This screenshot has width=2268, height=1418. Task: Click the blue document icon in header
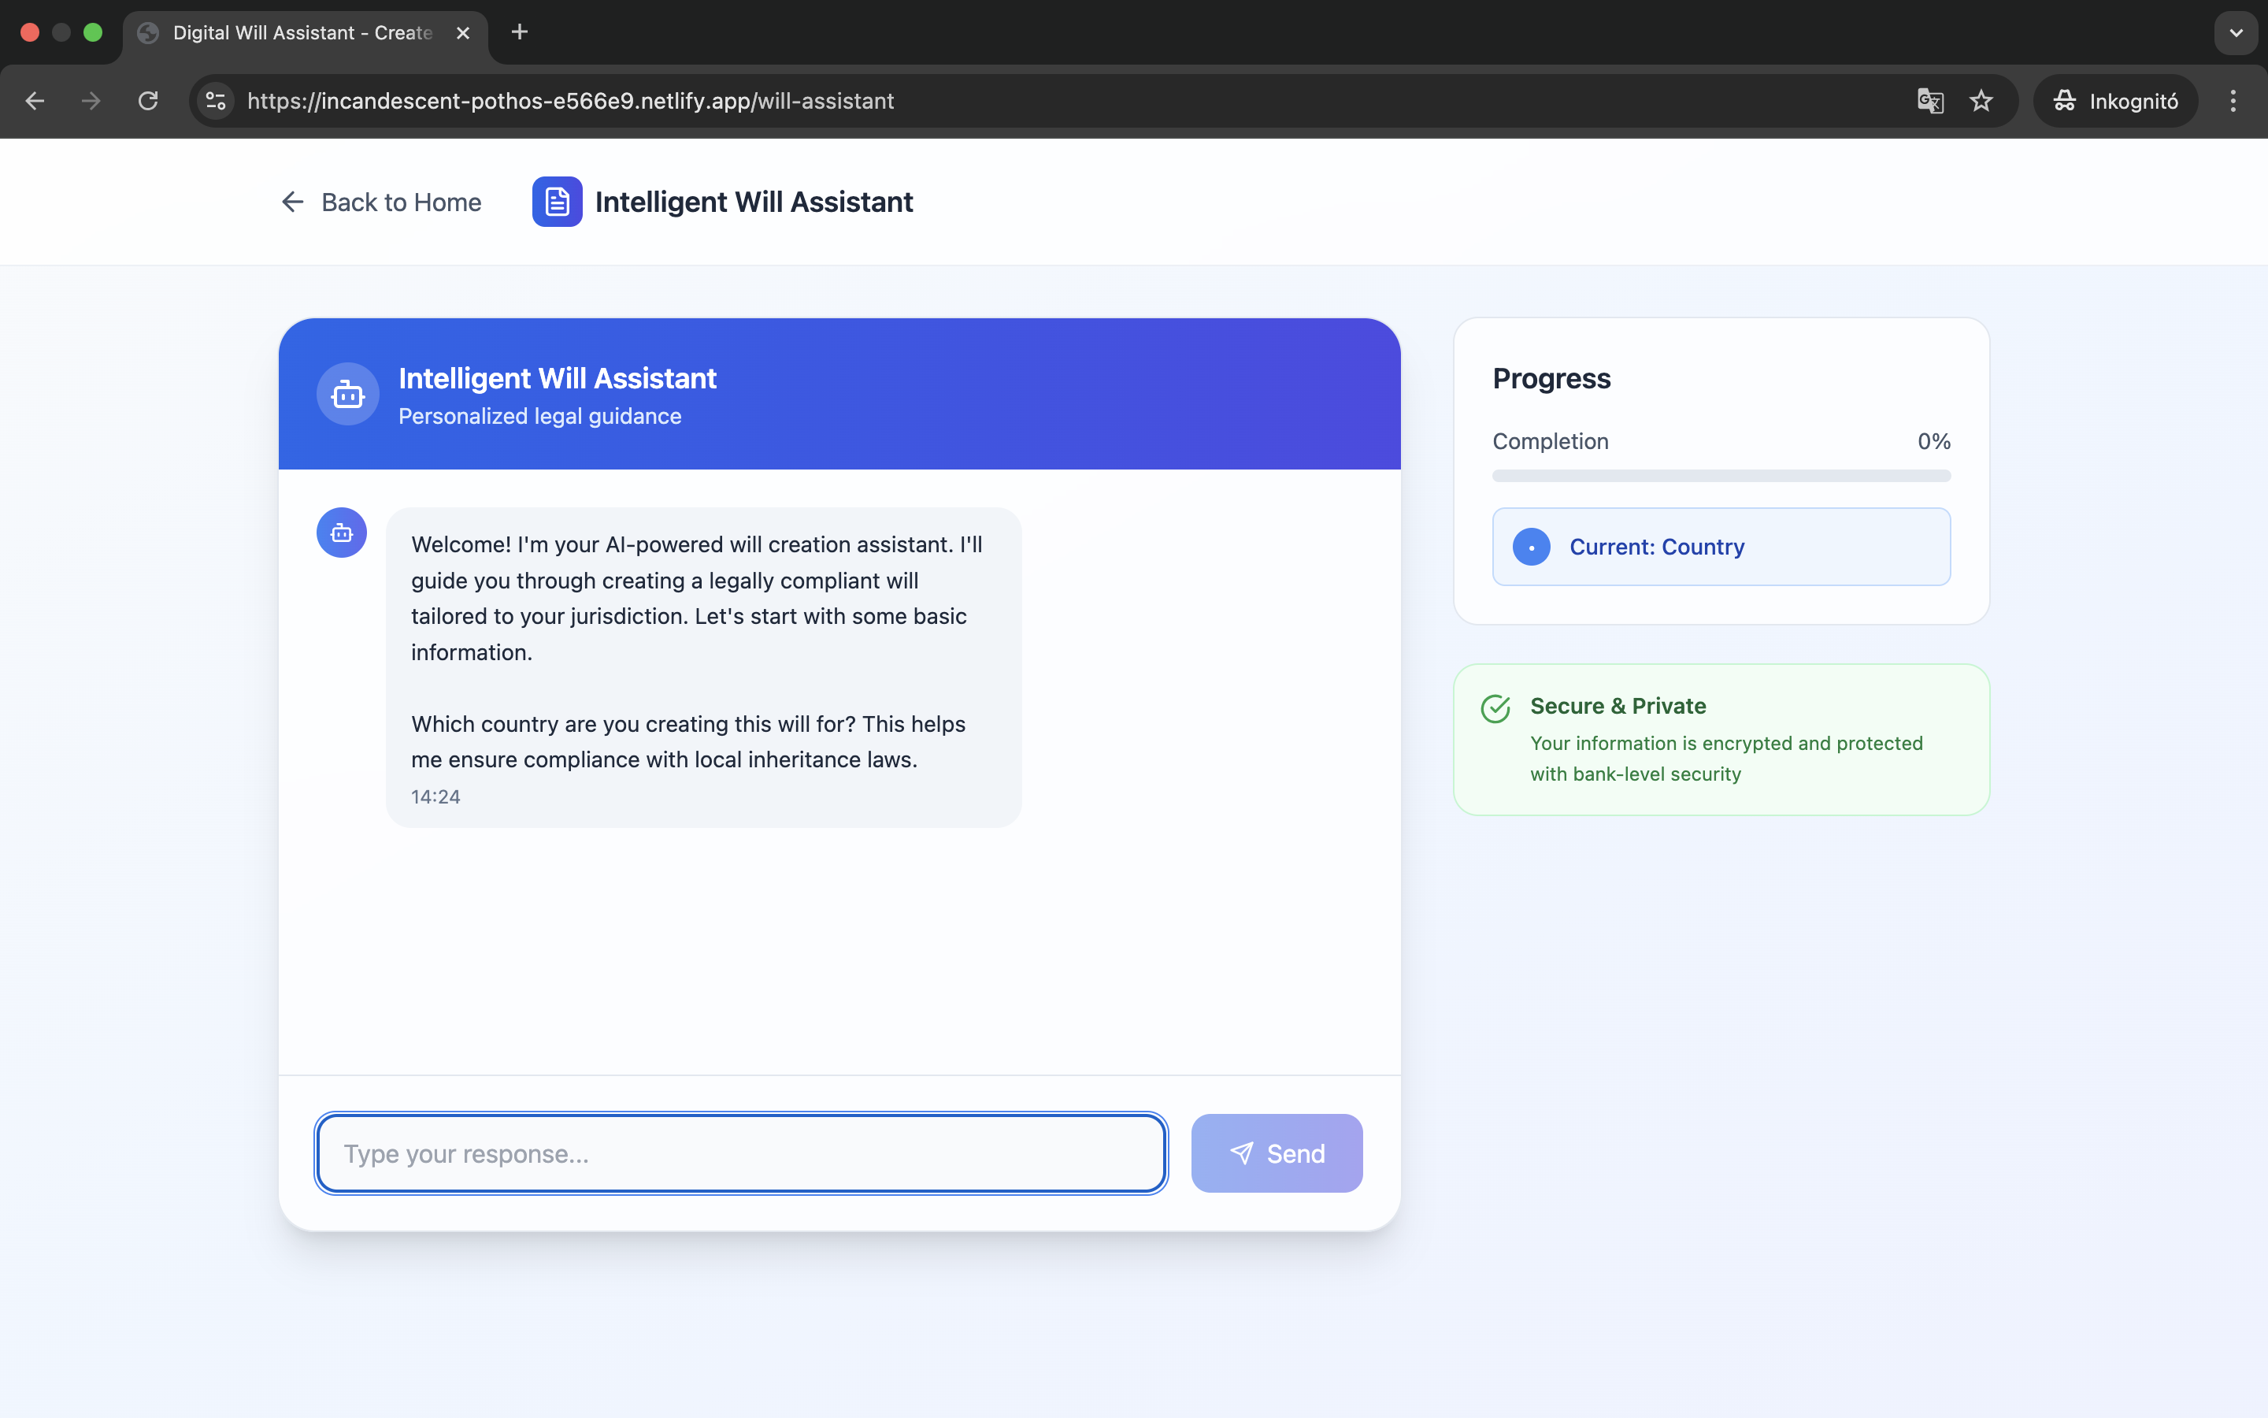click(557, 202)
